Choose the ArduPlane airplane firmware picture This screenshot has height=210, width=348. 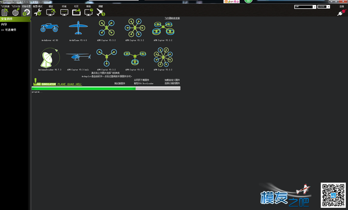78,28
